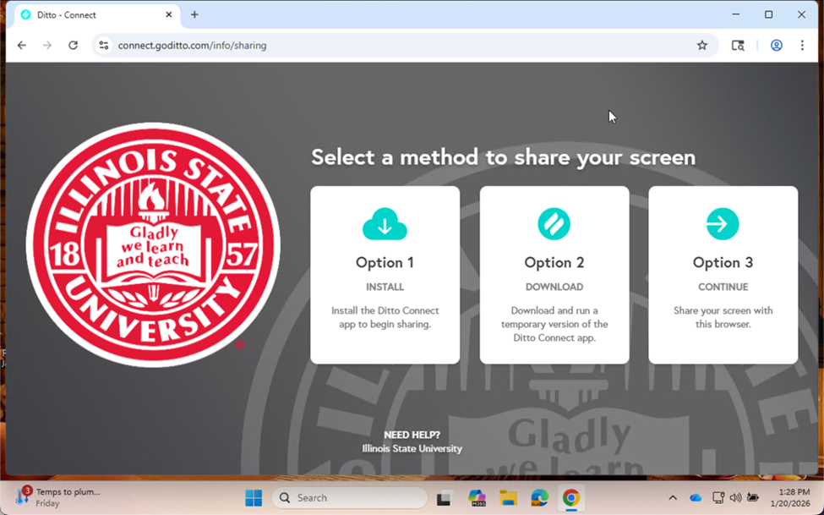Image resolution: width=824 pixels, height=515 pixels.
Task: Click the taskbar Search box
Action: [x=350, y=497]
